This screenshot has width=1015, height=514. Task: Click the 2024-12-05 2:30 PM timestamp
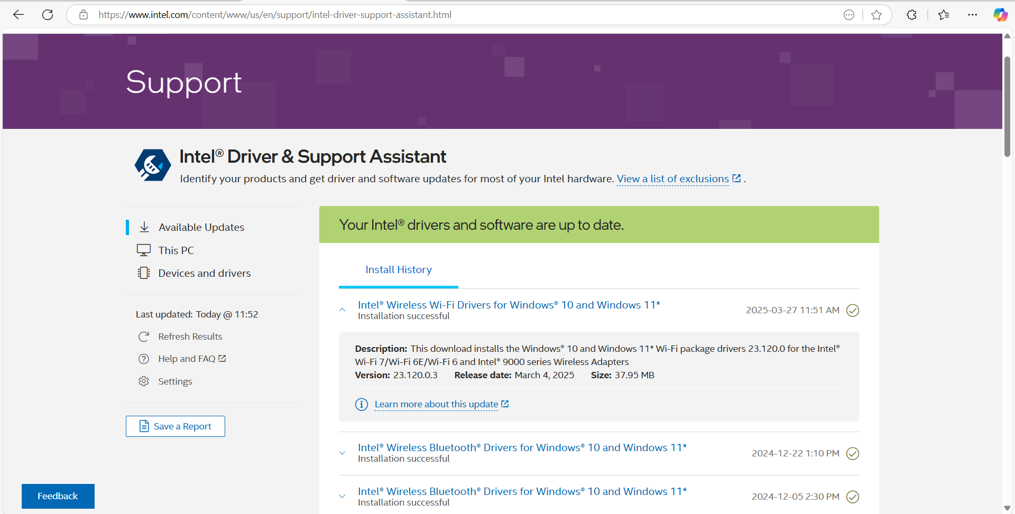pyautogui.click(x=796, y=497)
